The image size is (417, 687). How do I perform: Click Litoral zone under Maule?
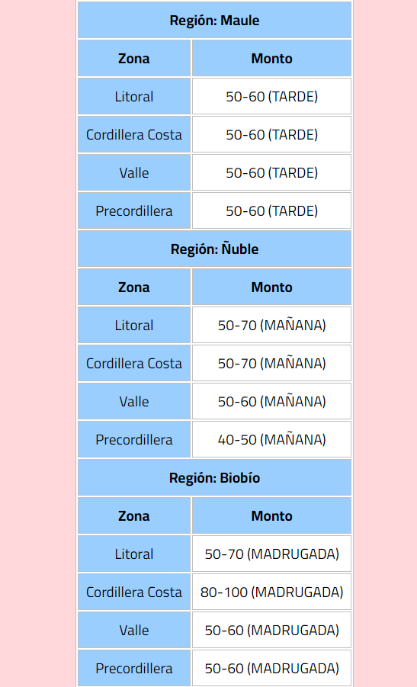click(x=134, y=96)
